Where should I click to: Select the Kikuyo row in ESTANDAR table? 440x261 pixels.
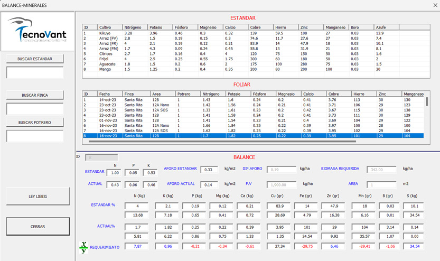pyautogui.click(x=256, y=33)
